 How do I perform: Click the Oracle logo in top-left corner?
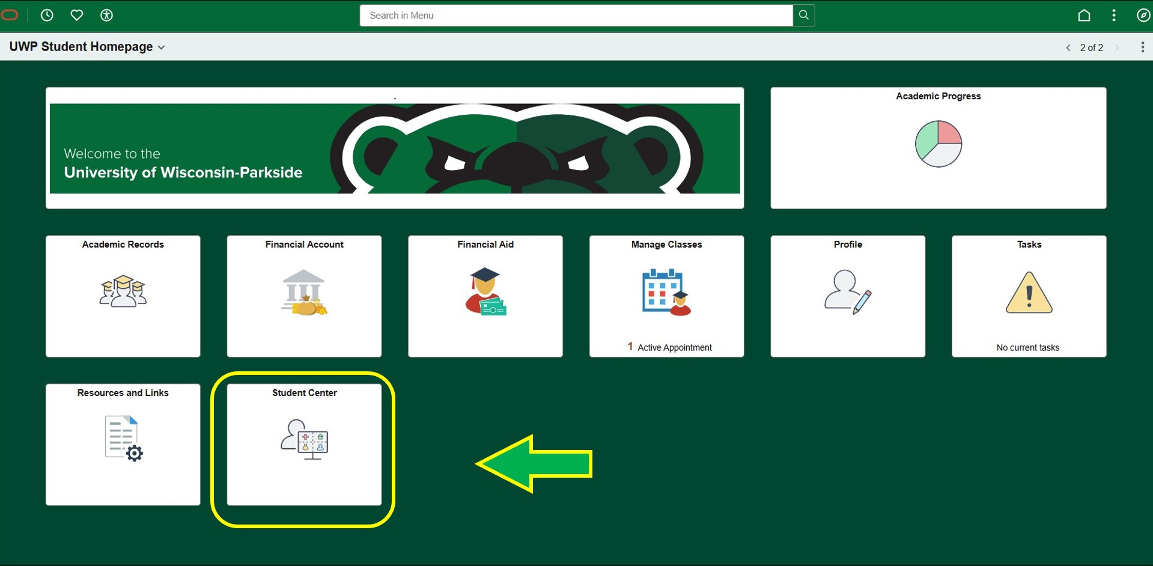click(10, 15)
